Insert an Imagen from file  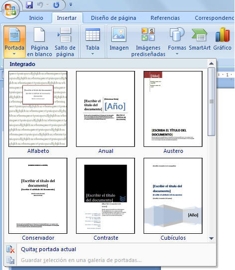point(119,39)
